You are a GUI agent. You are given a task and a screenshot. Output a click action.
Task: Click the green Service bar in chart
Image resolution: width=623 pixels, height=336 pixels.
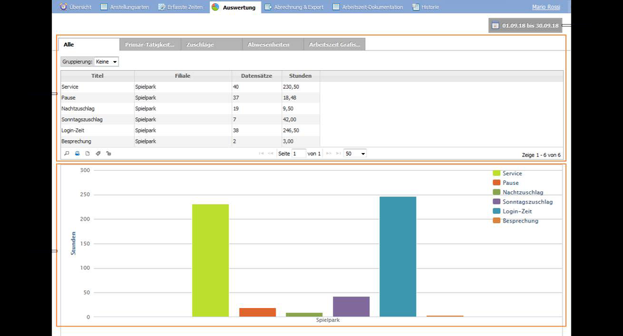[x=211, y=260]
